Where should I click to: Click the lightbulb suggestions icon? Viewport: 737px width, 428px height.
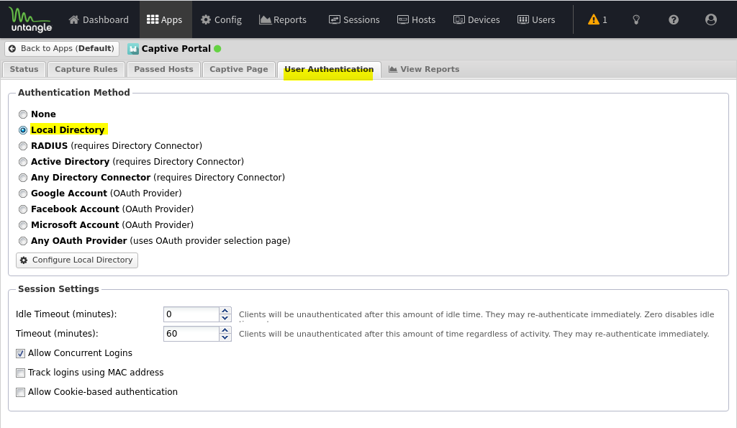click(x=636, y=19)
